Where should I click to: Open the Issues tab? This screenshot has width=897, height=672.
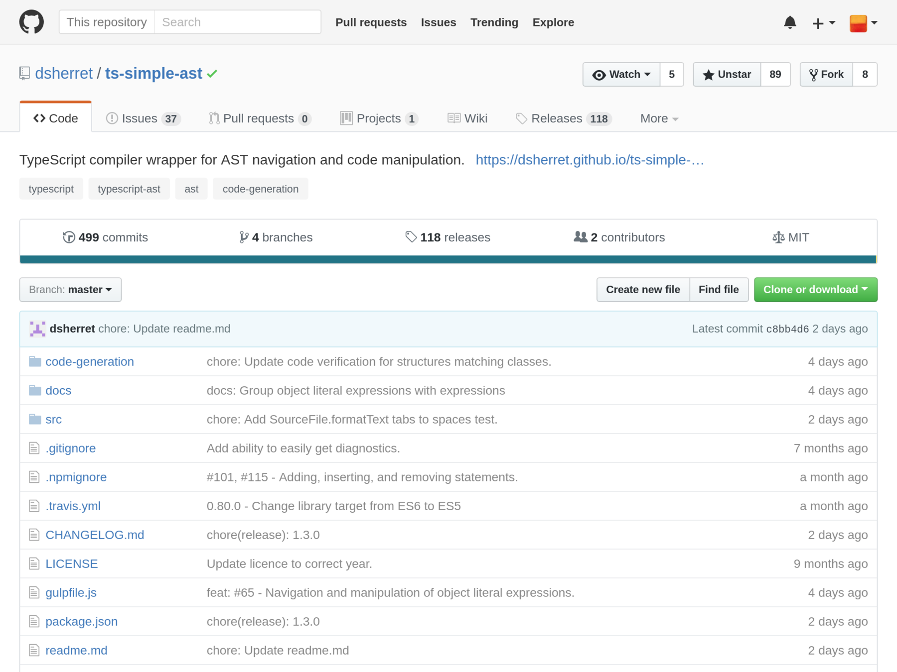pos(143,118)
